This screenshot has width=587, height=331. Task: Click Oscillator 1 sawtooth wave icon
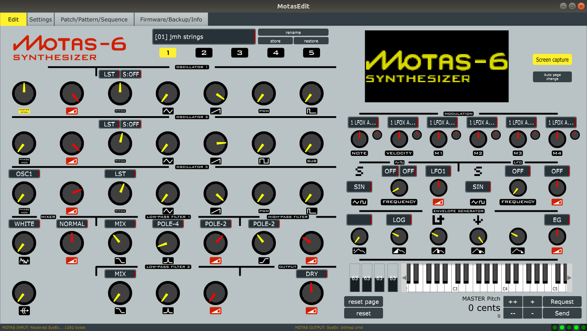click(216, 111)
